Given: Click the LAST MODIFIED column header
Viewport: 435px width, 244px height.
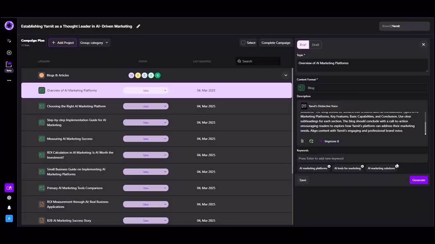Looking at the screenshot, I should 202,62.
